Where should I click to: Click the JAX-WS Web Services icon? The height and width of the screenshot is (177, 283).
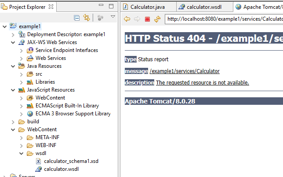point(22,42)
